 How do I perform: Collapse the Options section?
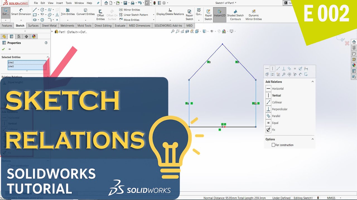(313, 139)
